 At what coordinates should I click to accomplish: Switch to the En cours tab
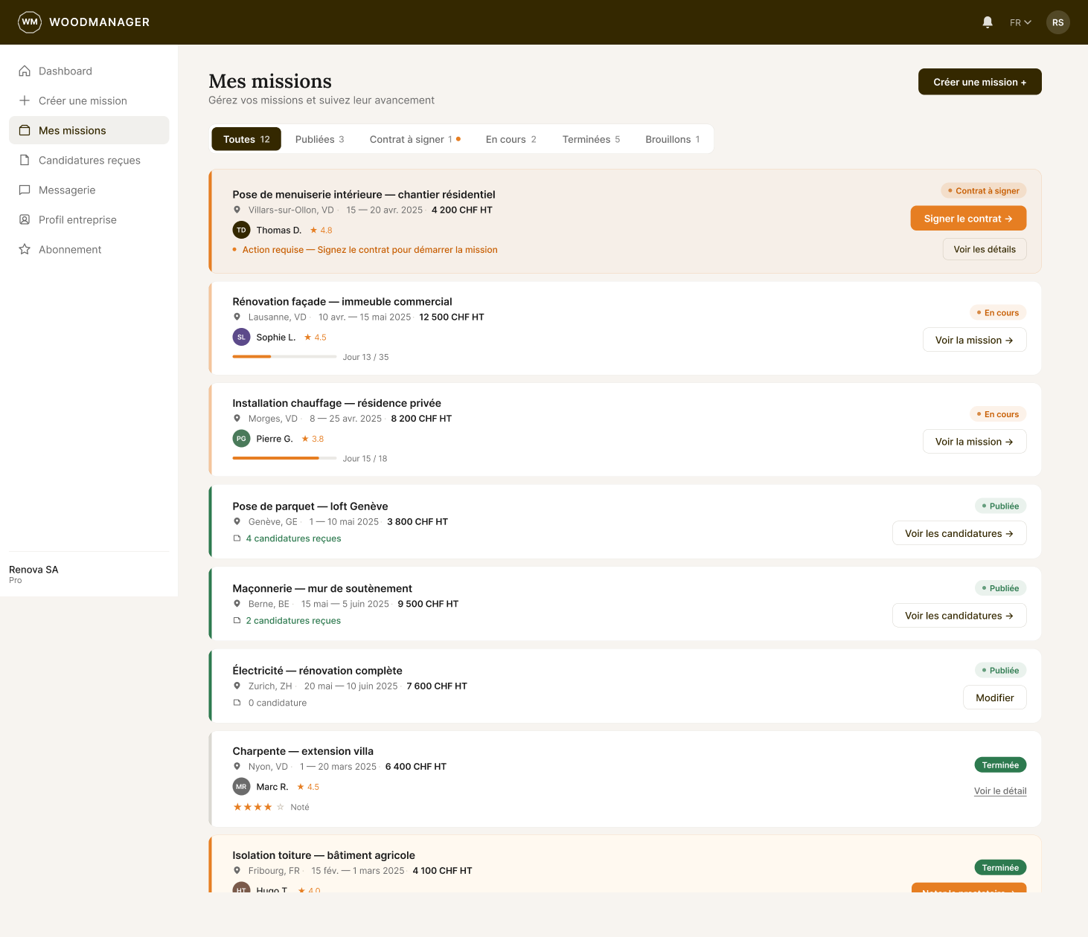coord(511,139)
